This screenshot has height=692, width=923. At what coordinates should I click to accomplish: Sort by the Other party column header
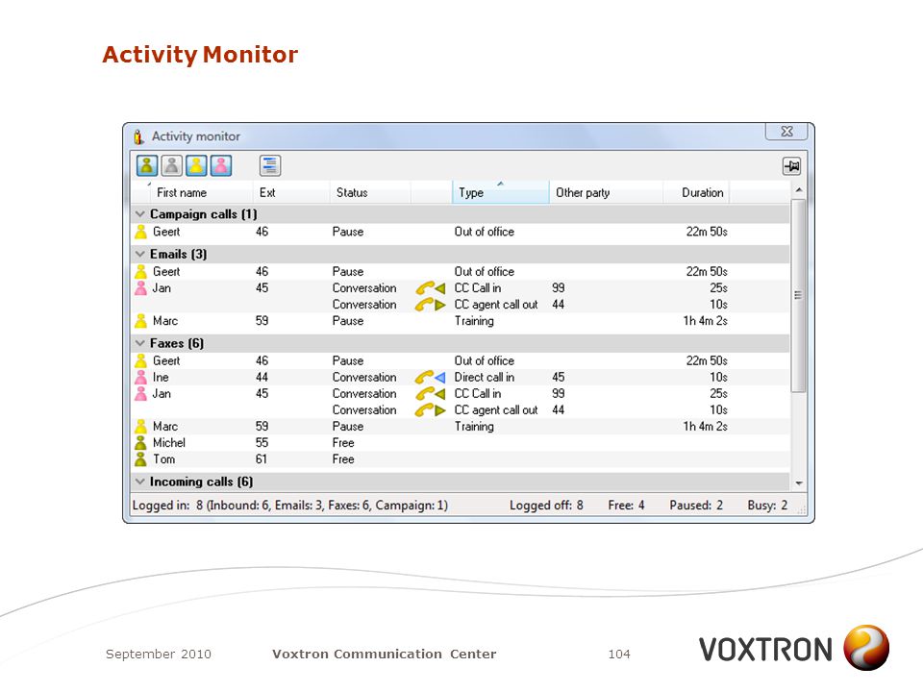(x=607, y=192)
